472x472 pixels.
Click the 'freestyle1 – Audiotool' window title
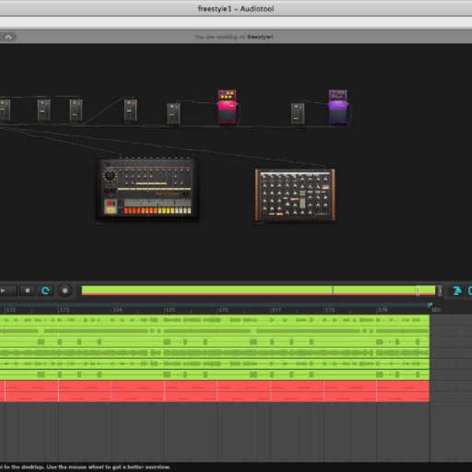pos(236,9)
